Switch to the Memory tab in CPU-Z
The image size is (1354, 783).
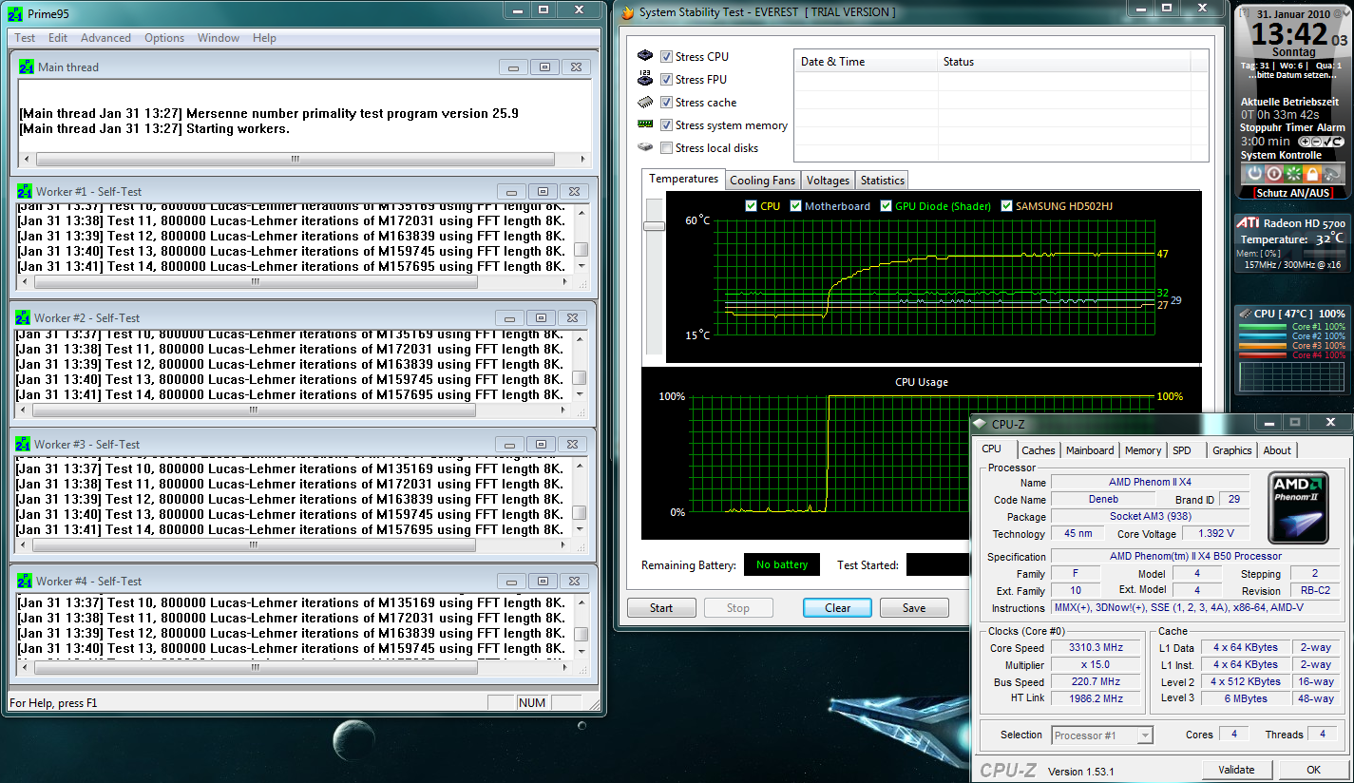click(1143, 450)
